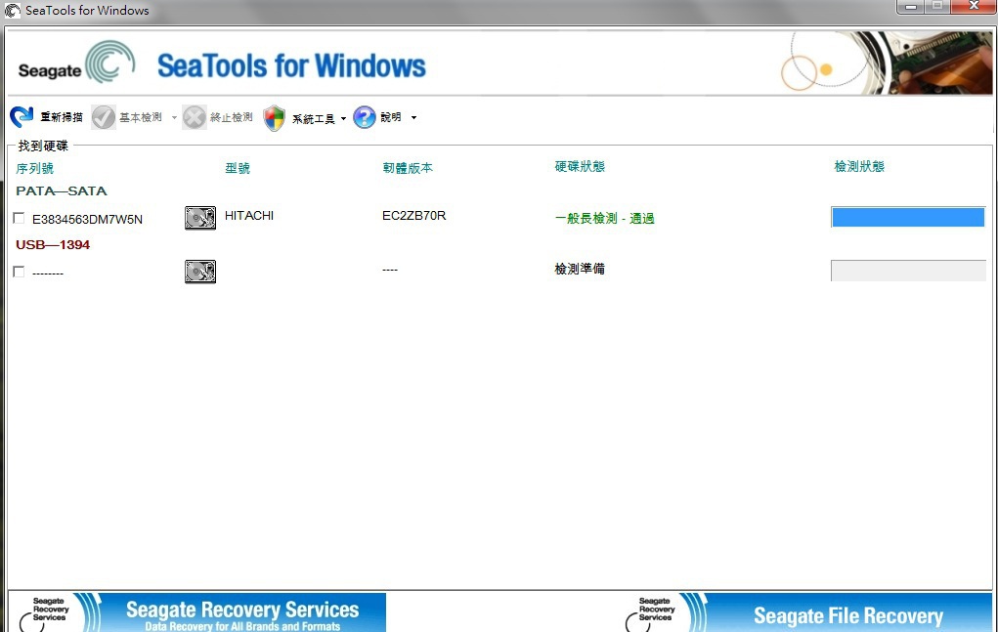
Task: Open the Seagate Recovery Services banner
Action: point(197,612)
